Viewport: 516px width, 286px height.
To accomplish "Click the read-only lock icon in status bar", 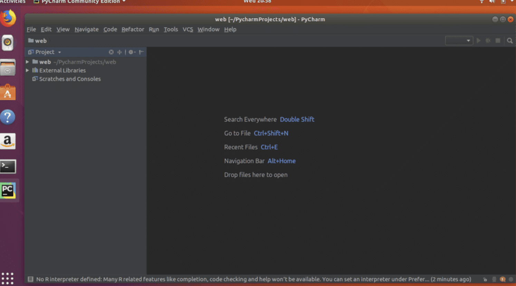I will [x=485, y=279].
